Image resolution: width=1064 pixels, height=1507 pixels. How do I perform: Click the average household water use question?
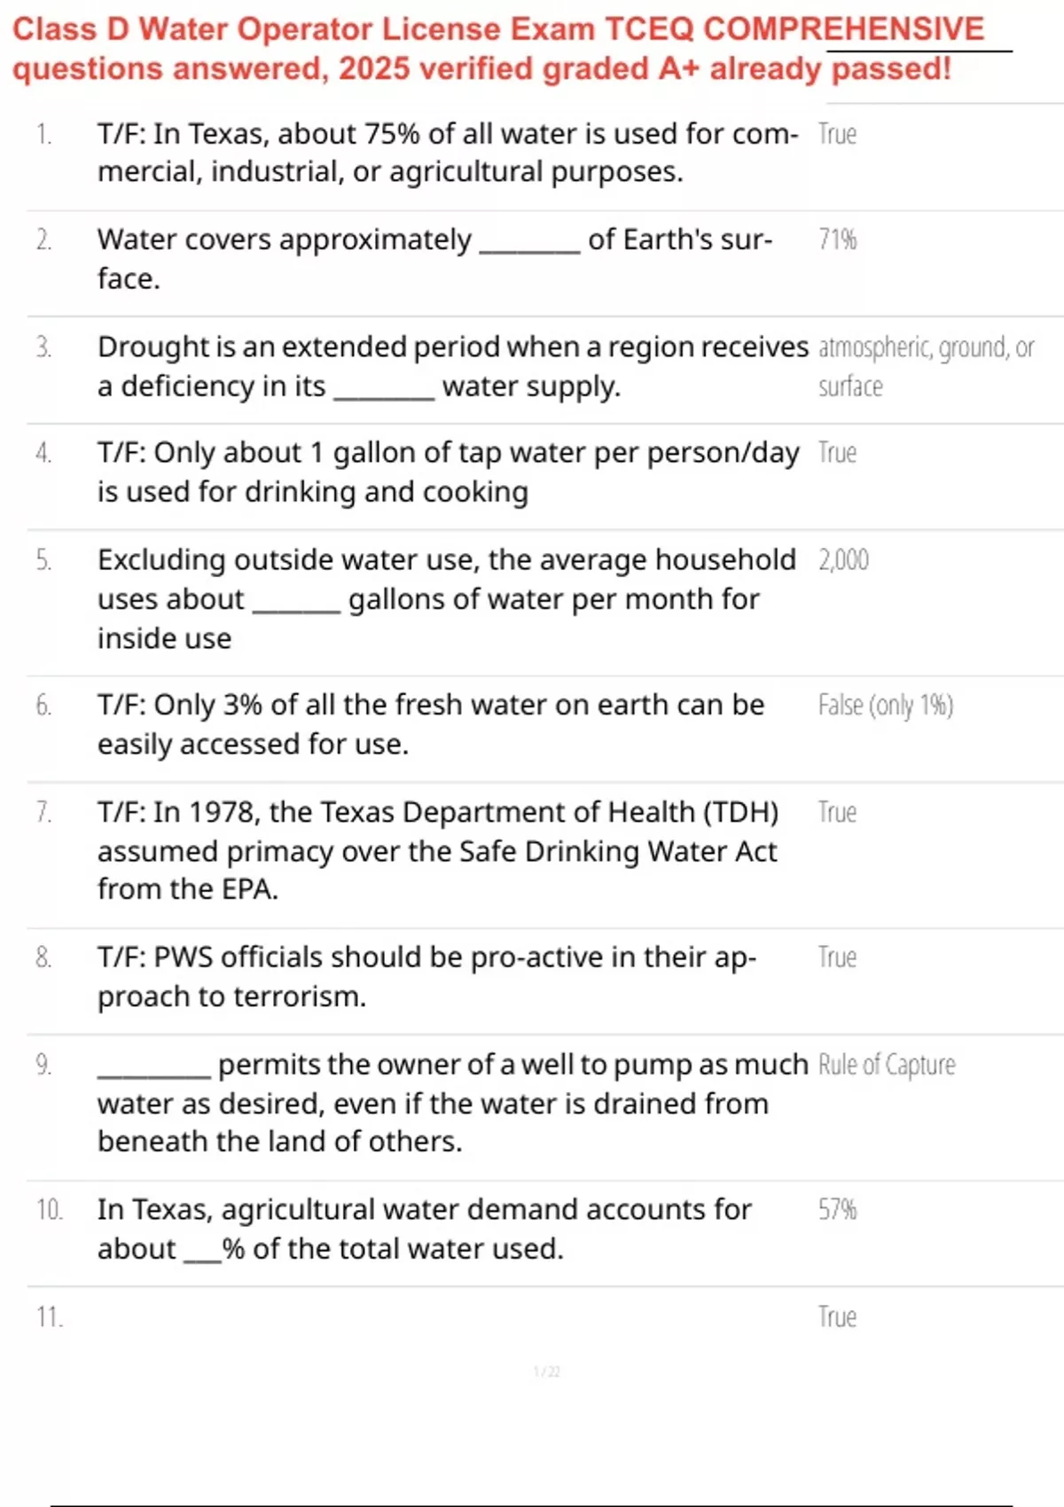pyautogui.click(x=446, y=598)
